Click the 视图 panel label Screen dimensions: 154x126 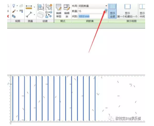[x=18, y=21]
